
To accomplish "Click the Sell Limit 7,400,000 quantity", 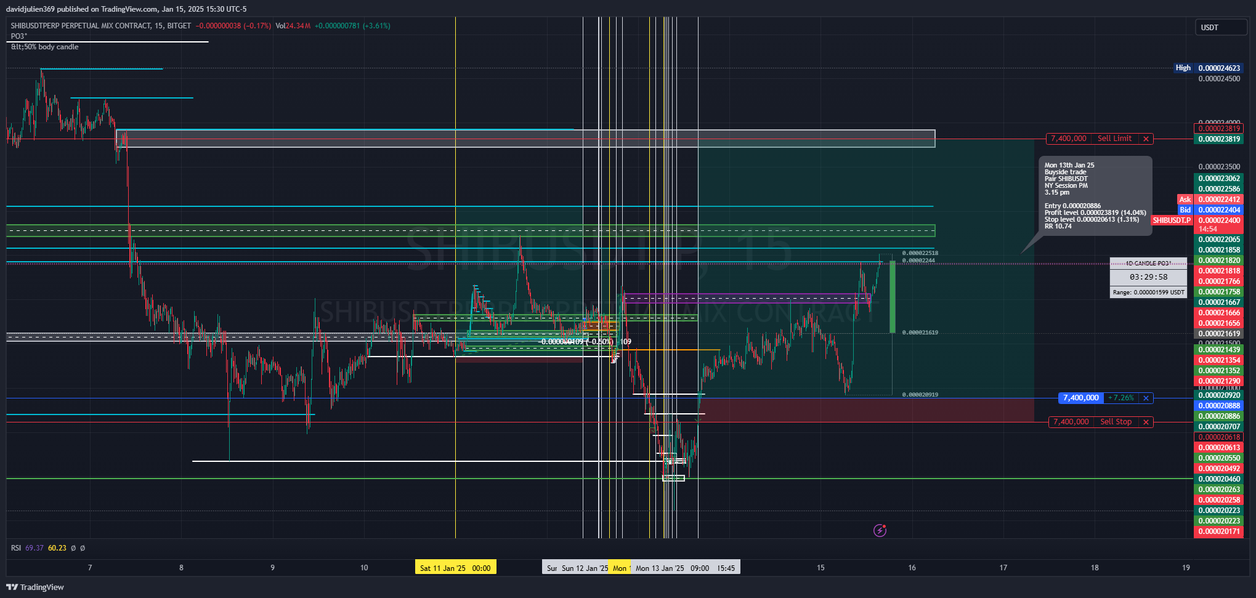I will 1069,139.
